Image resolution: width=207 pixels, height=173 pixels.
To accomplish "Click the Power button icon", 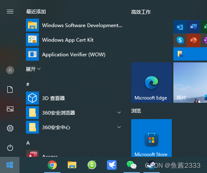I will [x=10, y=148].
